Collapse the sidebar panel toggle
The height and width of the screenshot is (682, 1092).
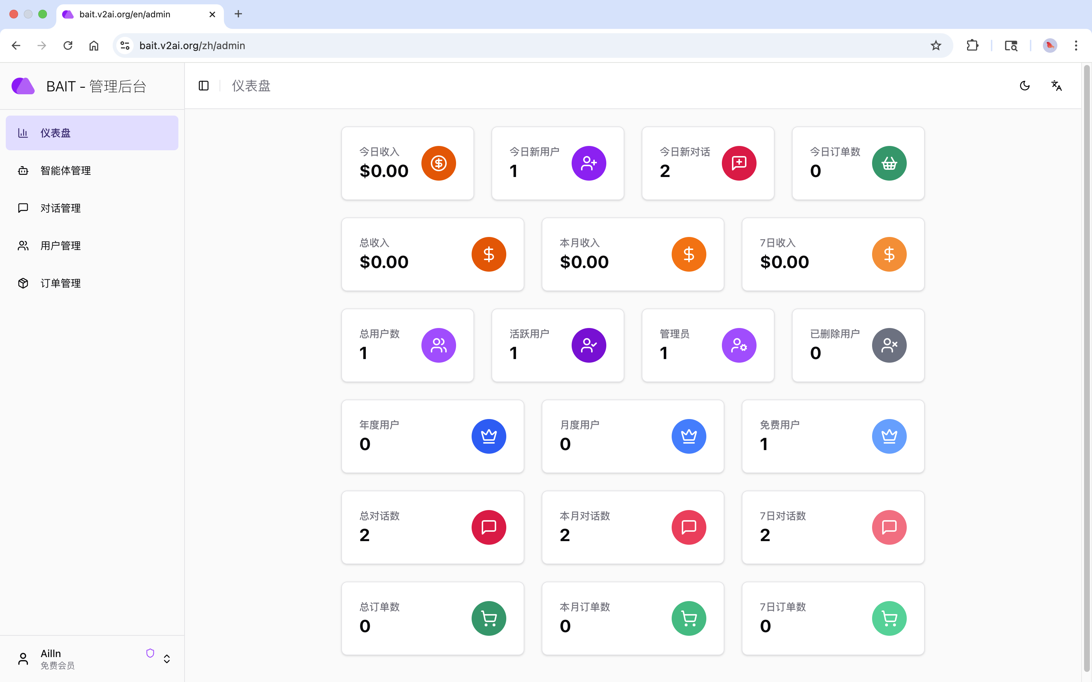pyautogui.click(x=204, y=86)
